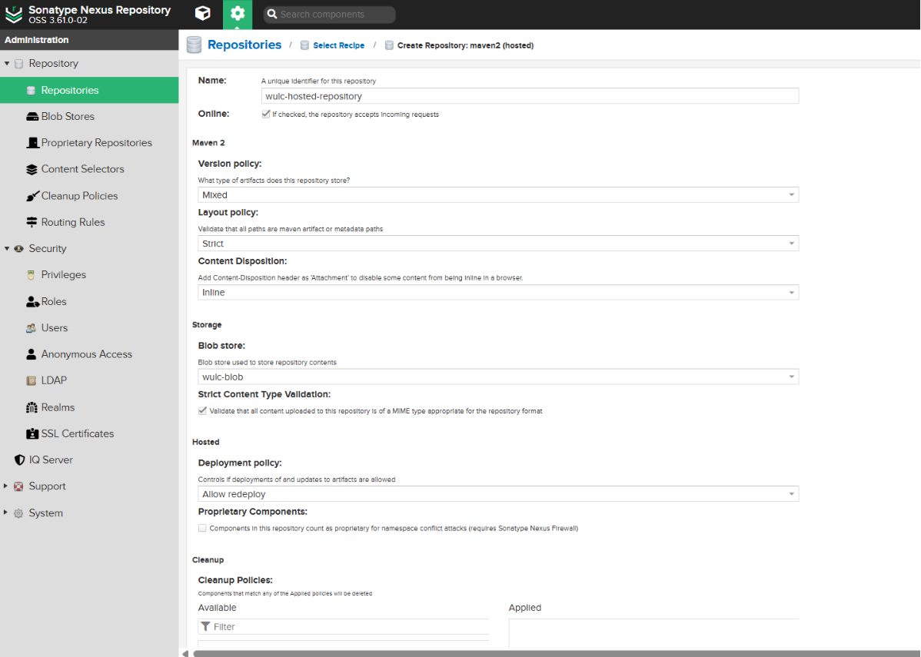Click the Privileges medal icon

pyautogui.click(x=31, y=275)
